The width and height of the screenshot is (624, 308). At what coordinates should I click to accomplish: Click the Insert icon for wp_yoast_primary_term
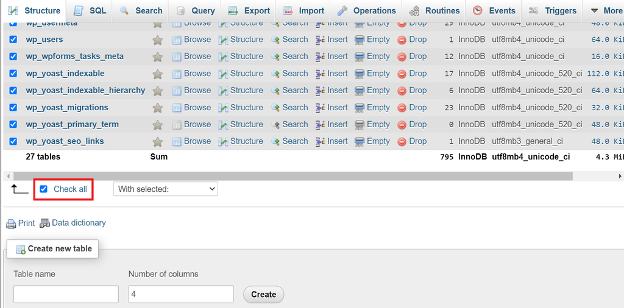(x=321, y=125)
